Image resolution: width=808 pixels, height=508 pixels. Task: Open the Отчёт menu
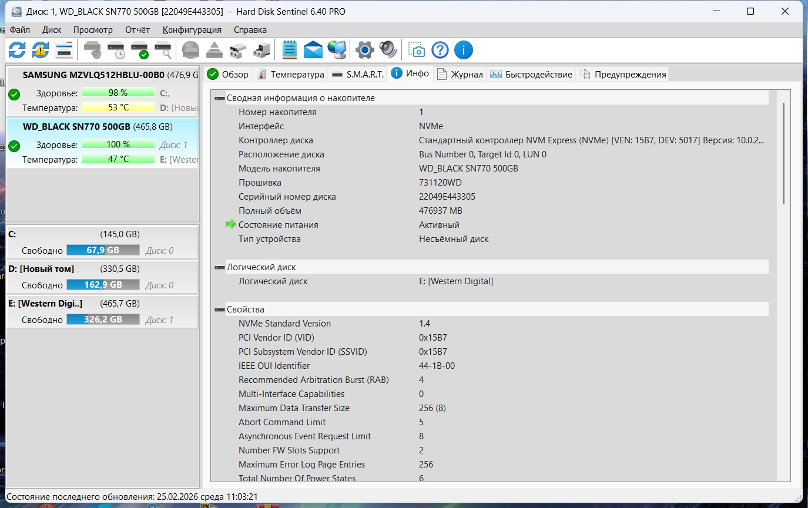pyautogui.click(x=138, y=29)
